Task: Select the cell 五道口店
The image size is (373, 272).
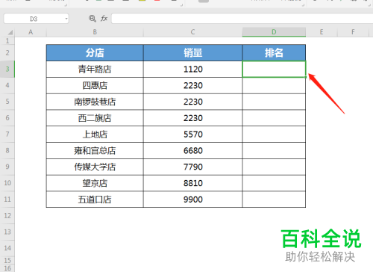Action: coord(95,200)
